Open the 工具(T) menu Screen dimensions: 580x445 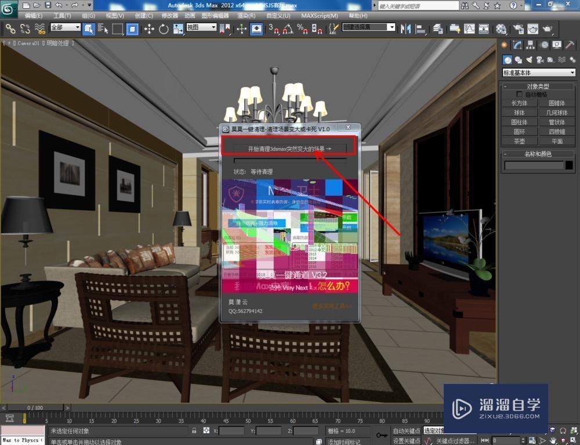[x=62, y=16]
